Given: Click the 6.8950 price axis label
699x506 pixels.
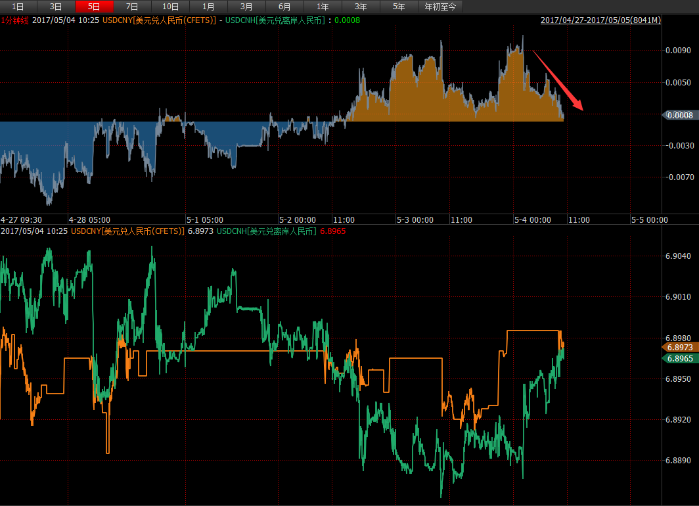Looking at the screenshot, I should click(679, 379).
